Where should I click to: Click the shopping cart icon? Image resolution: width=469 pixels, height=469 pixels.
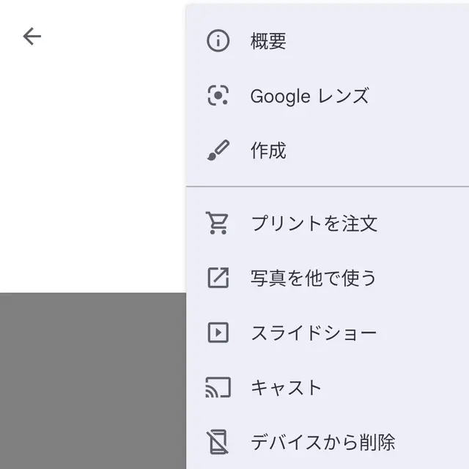[218, 223]
